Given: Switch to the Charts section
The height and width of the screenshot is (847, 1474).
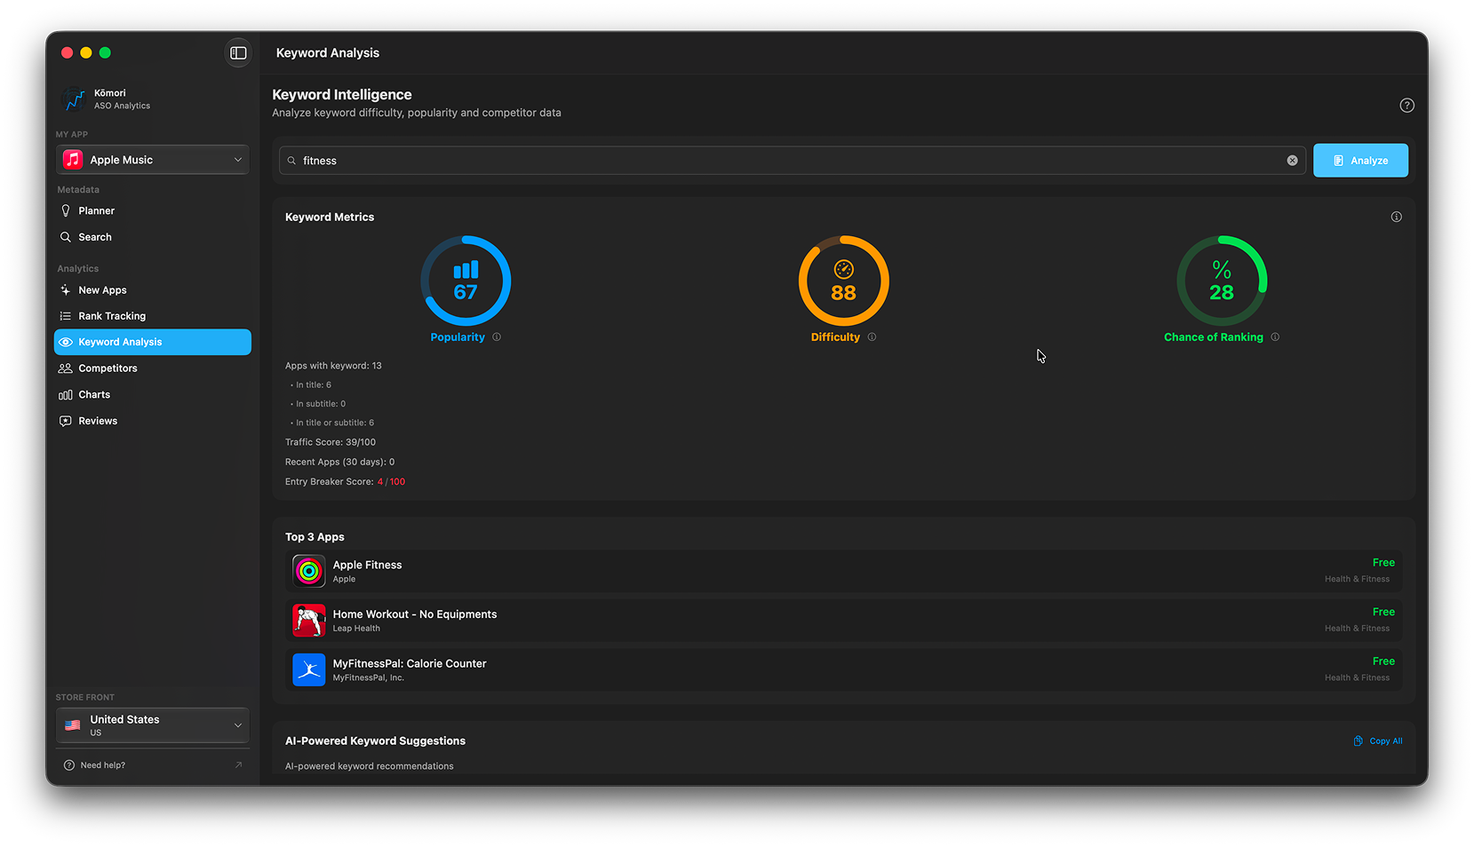Looking at the screenshot, I should pyautogui.click(x=153, y=395).
